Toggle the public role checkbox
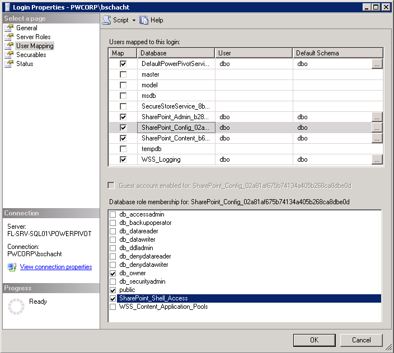 pos(113,290)
